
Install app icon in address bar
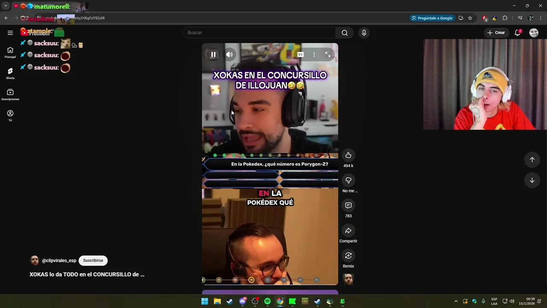(x=461, y=18)
